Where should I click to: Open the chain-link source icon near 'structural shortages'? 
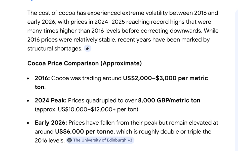(x=88, y=48)
